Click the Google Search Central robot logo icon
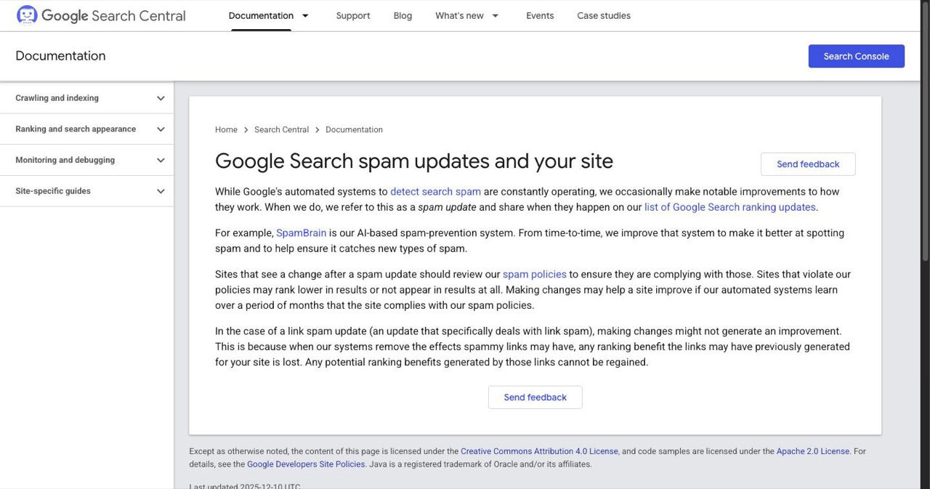930x489 pixels. [27, 15]
